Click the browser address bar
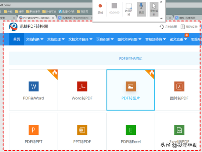The height and width of the screenshot is (152, 202). tap(46, 5)
